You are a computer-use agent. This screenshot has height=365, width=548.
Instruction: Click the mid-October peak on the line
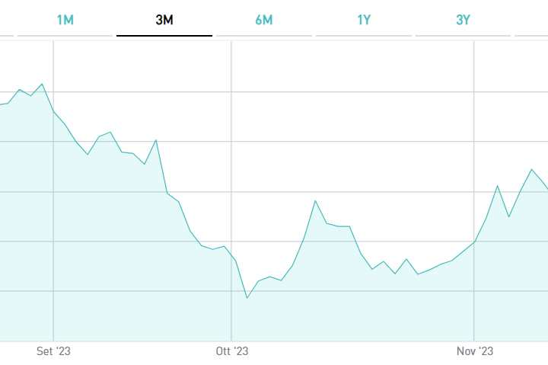pos(315,200)
